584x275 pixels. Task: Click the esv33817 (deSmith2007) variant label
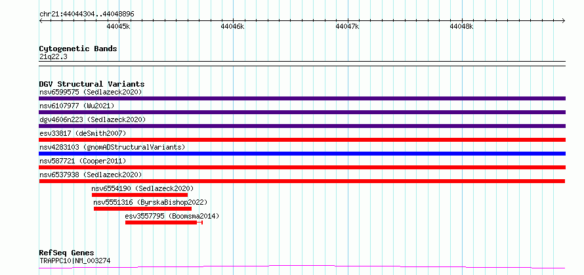coord(83,133)
